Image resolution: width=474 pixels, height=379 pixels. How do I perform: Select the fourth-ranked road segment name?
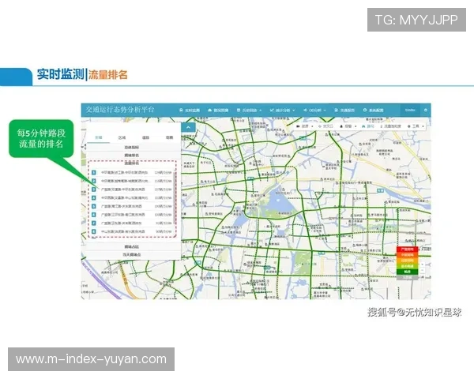pos(125,198)
